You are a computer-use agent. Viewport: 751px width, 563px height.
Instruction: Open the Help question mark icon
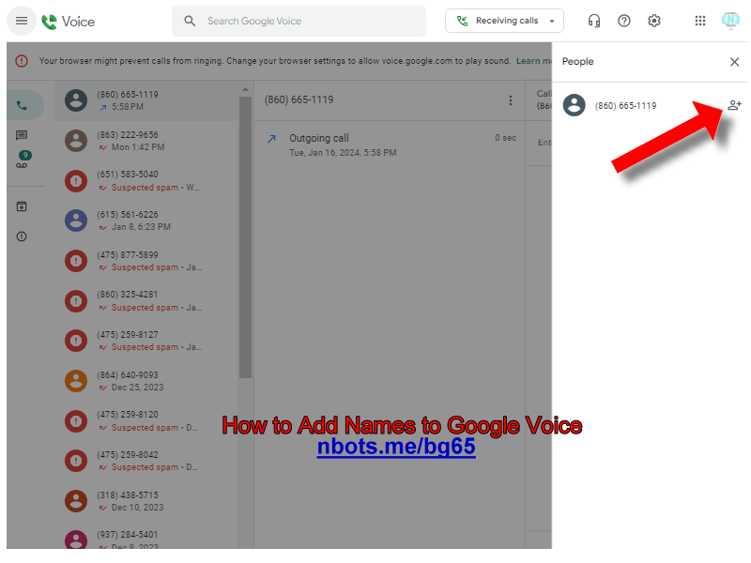pyautogui.click(x=624, y=21)
